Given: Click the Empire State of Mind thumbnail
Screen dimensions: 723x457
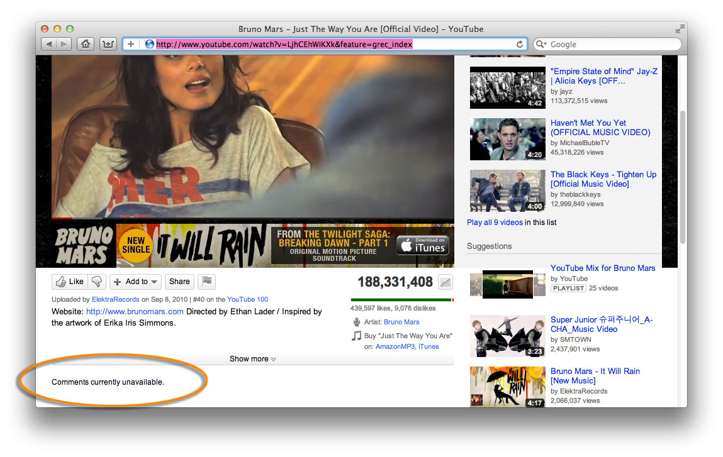Looking at the screenshot, I should click(x=508, y=87).
